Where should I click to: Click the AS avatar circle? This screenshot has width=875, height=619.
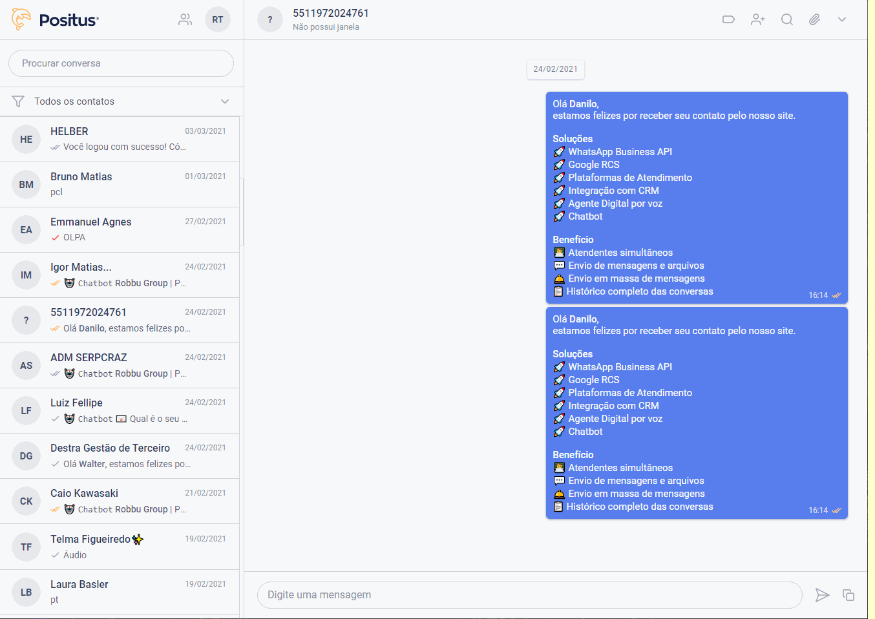(x=26, y=366)
